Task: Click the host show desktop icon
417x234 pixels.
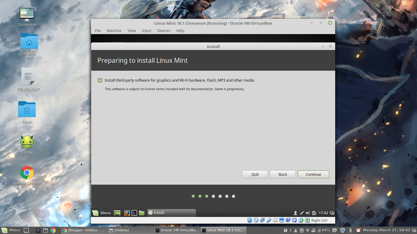Action: coord(26,230)
